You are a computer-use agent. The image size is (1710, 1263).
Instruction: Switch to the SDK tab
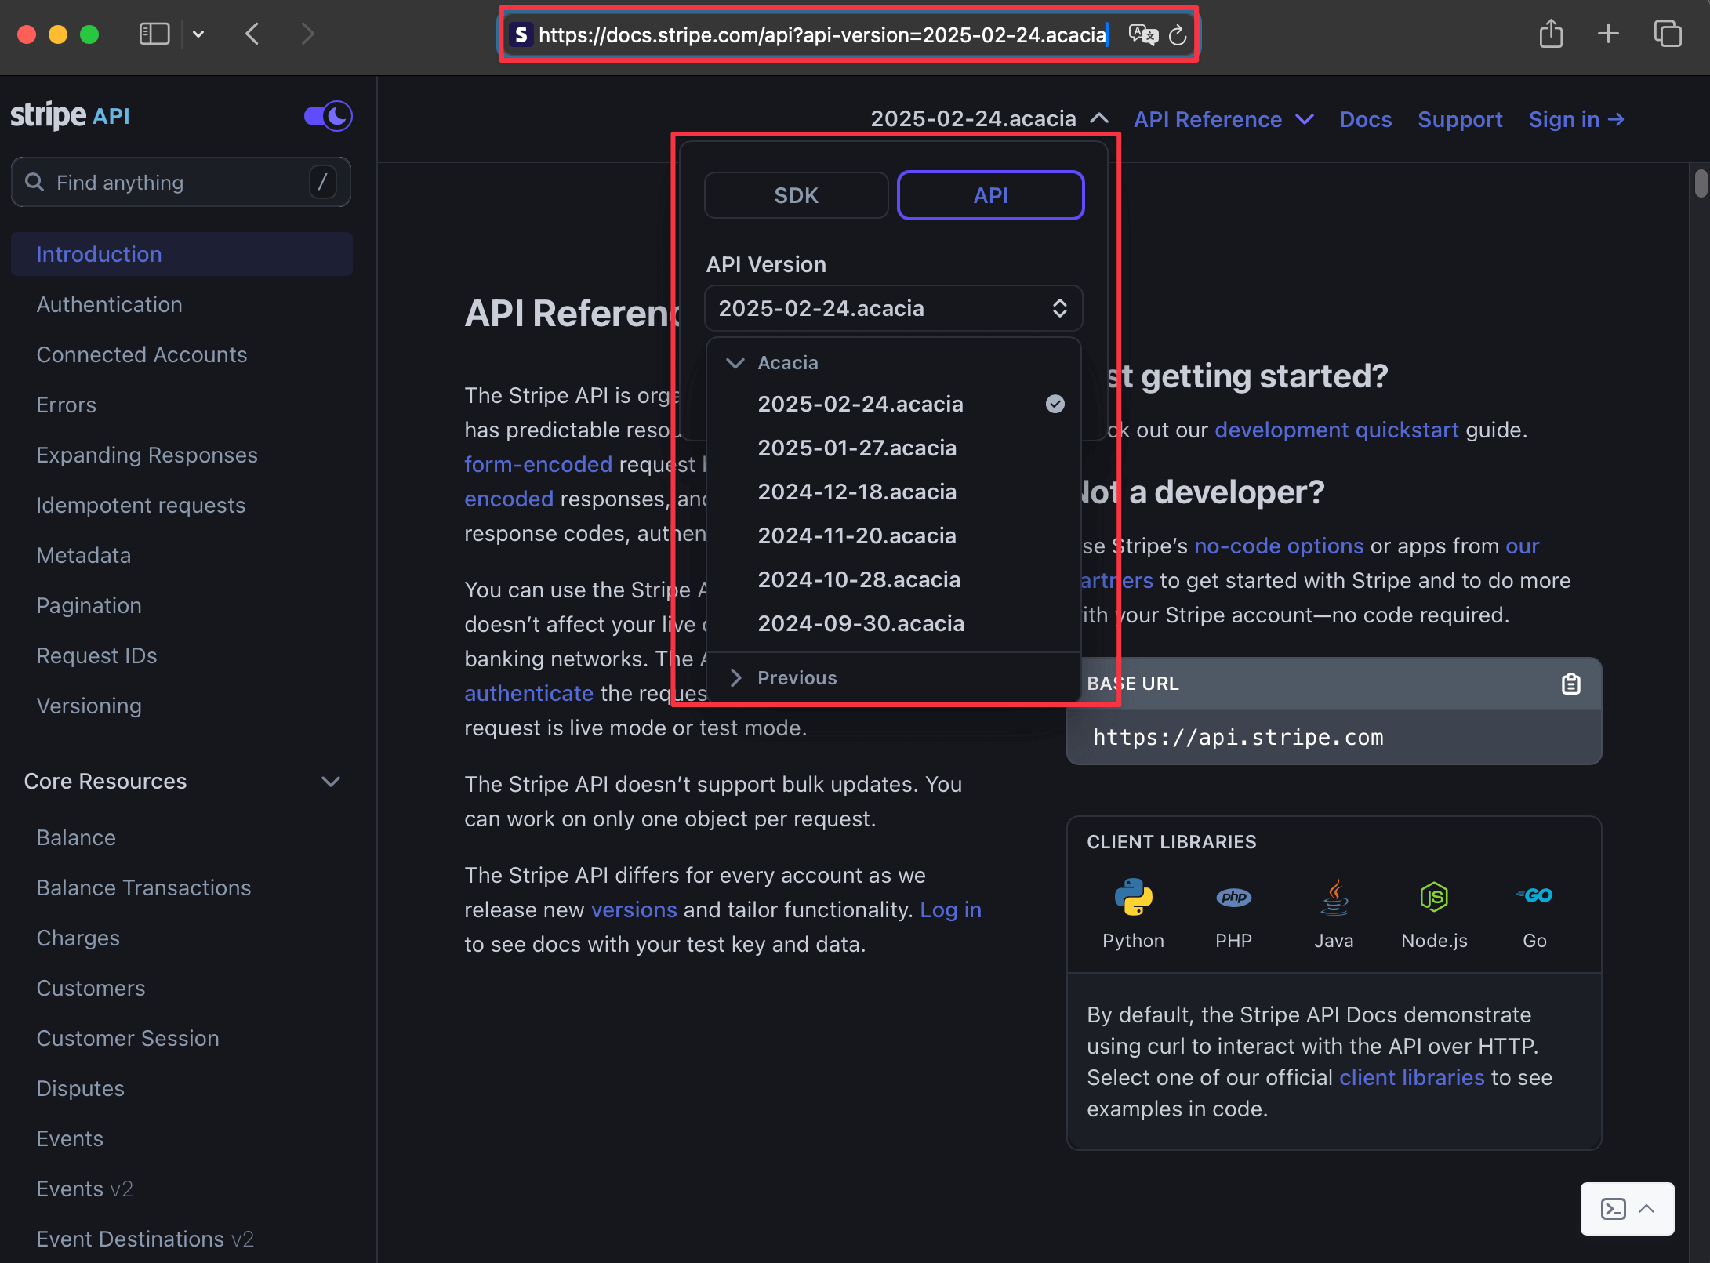pyautogui.click(x=795, y=194)
